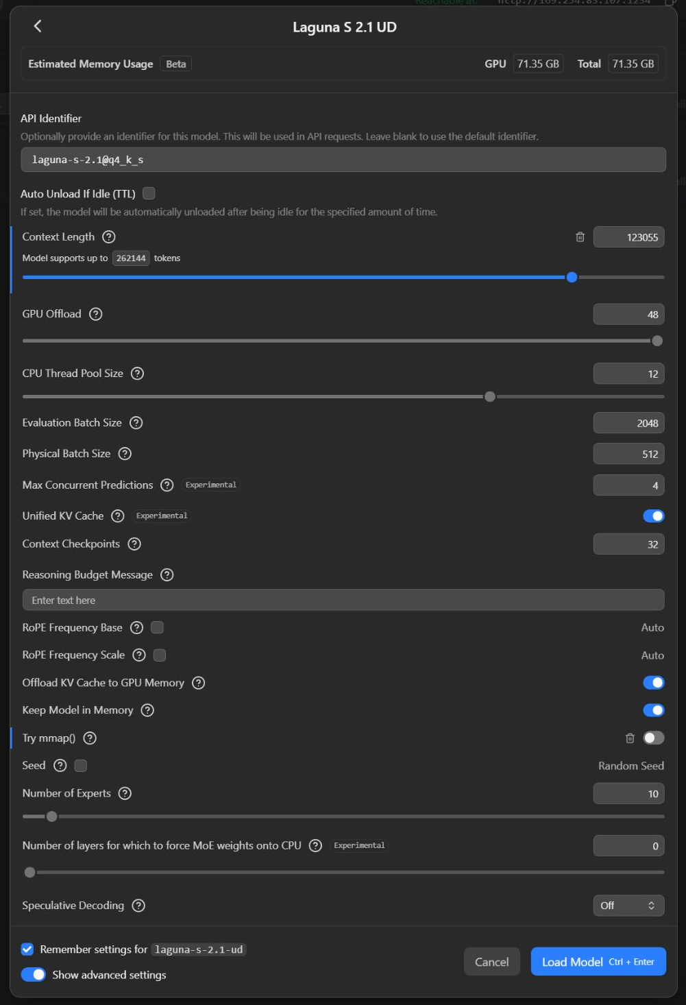This screenshot has height=1005, width=686.
Task: Reset Try mmap() with trash icon
Action: tap(630, 738)
